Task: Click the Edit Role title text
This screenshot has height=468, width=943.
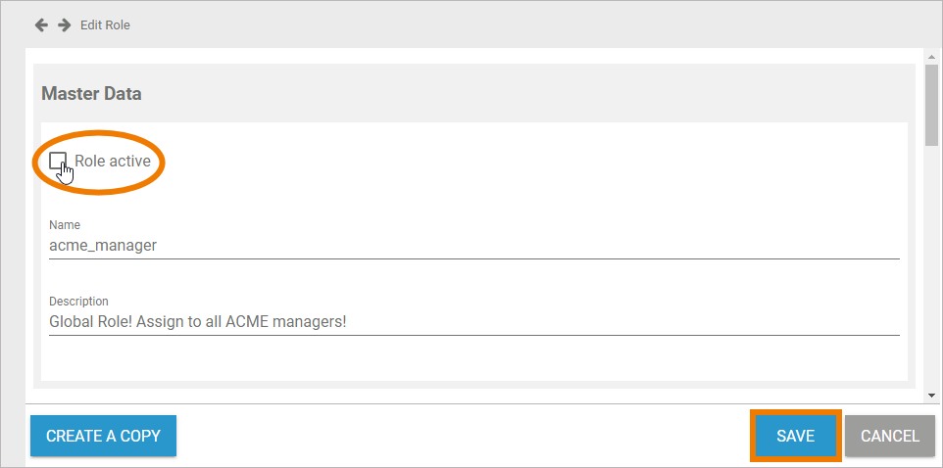Action: pos(105,24)
